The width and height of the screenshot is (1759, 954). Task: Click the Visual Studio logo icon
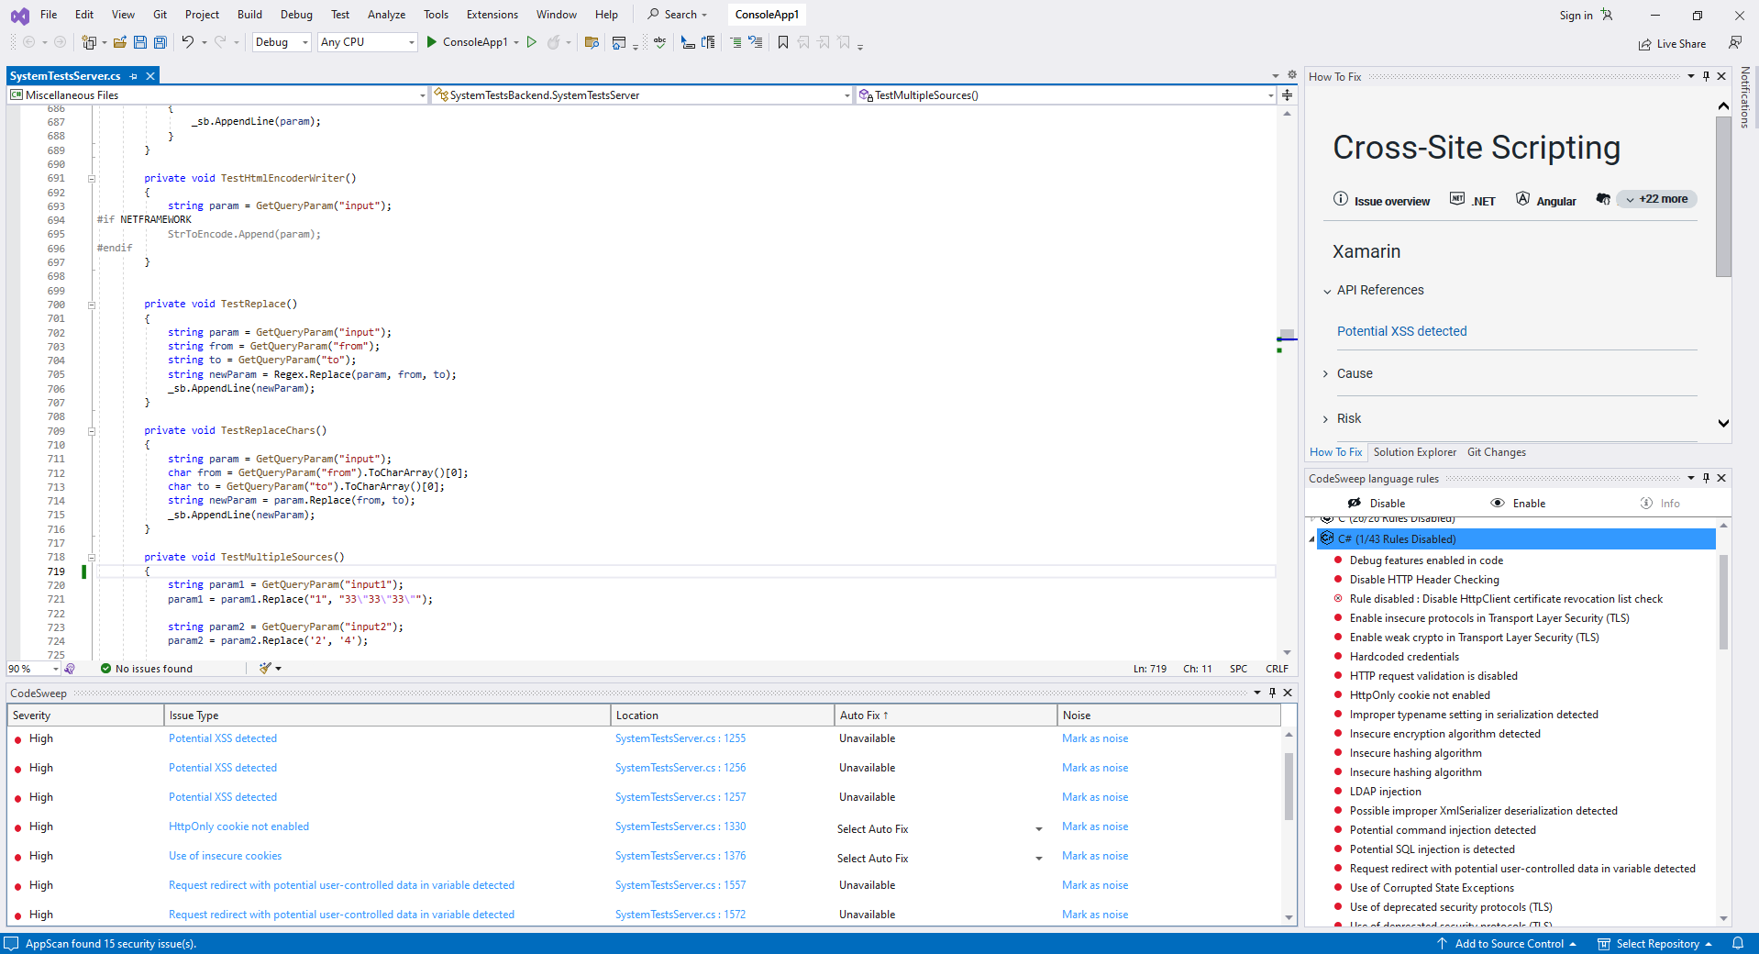click(19, 16)
